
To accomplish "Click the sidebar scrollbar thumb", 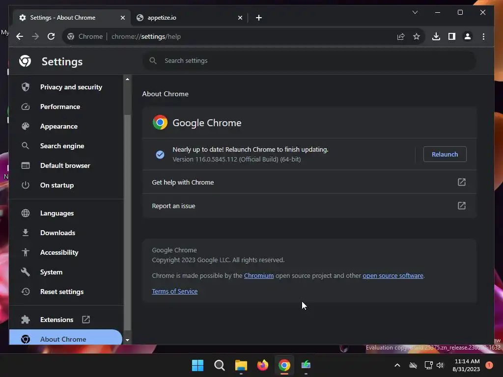I will [127, 222].
